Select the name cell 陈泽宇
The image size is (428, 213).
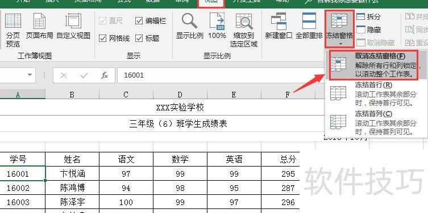(72, 202)
